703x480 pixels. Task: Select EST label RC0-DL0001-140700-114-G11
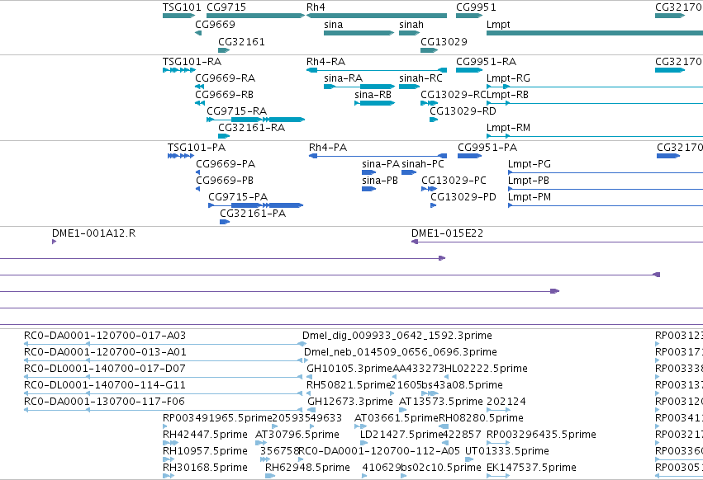(x=105, y=384)
